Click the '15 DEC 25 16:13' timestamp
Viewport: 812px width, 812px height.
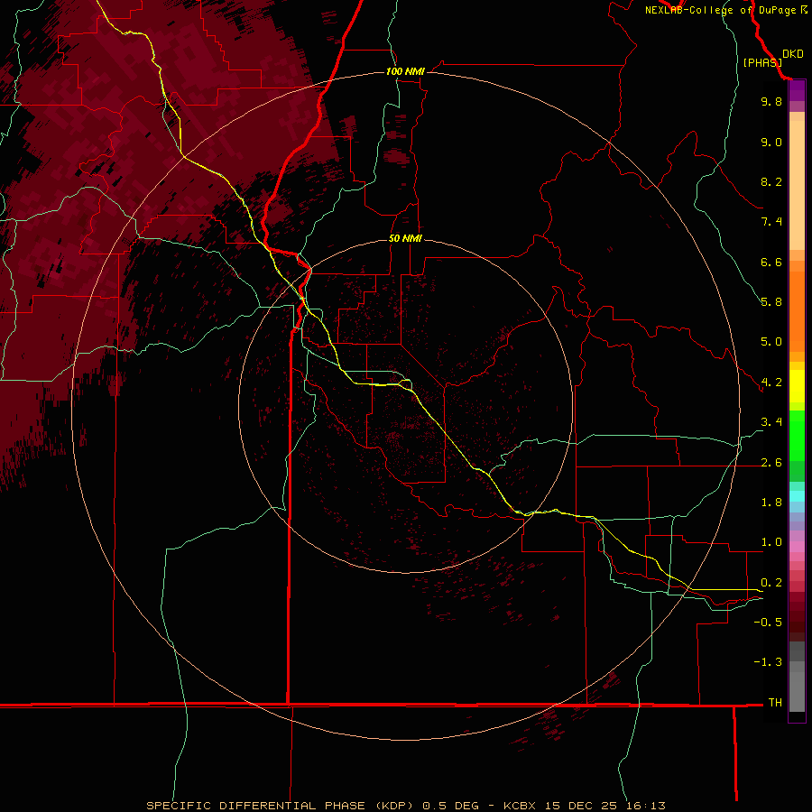click(x=604, y=806)
